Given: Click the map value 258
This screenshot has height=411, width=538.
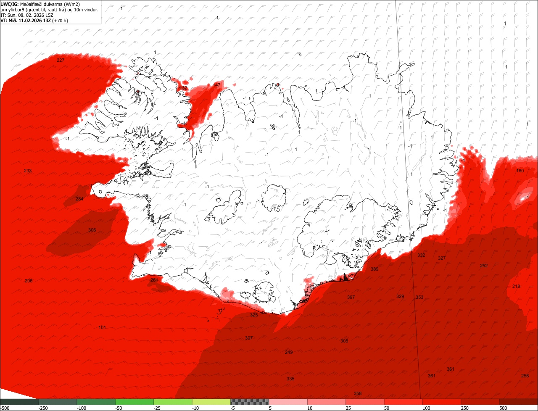Looking at the screenshot, I should point(525,376).
